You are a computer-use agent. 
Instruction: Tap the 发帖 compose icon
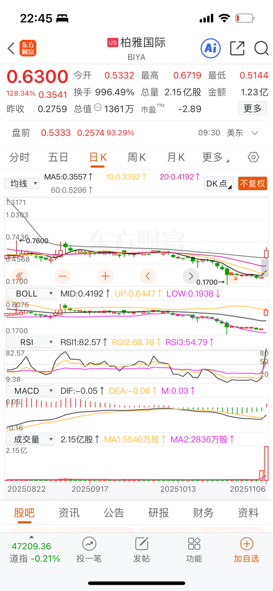pos(141,544)
